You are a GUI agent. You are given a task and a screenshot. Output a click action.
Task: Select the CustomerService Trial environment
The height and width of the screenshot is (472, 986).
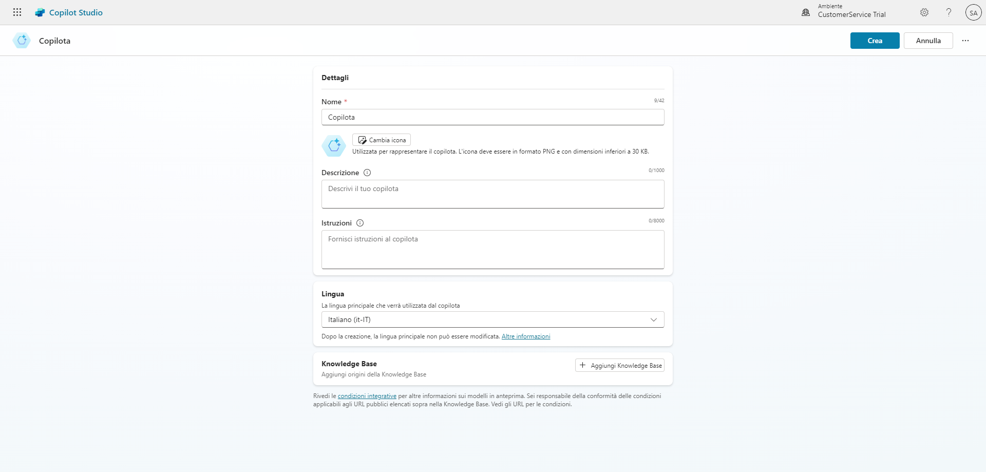coord(851,14)
